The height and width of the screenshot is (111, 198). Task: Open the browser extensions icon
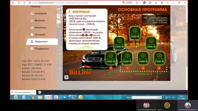tap(150, 3)
